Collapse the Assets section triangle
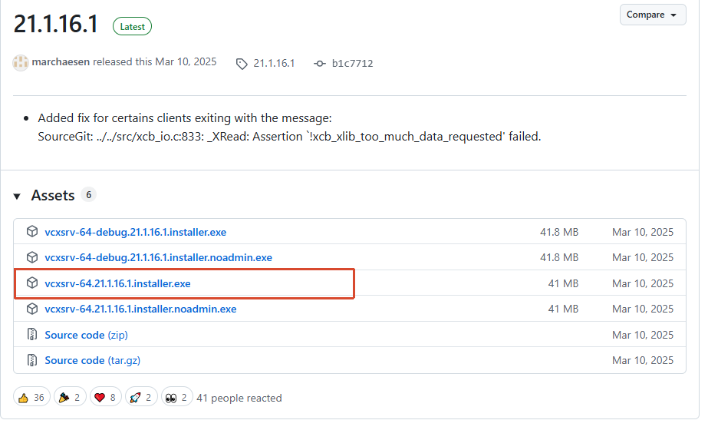 (x=17, y=196)
